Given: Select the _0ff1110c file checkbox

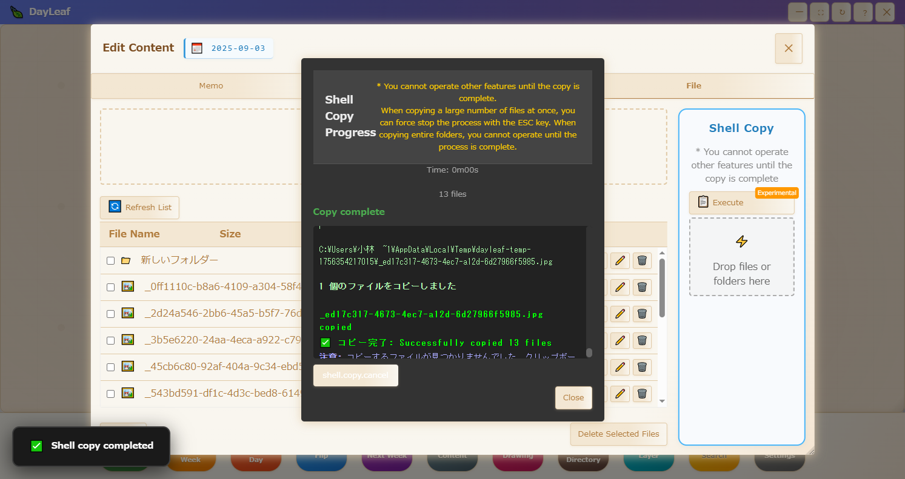Looking at the screenshot, I should coord(110,287).
